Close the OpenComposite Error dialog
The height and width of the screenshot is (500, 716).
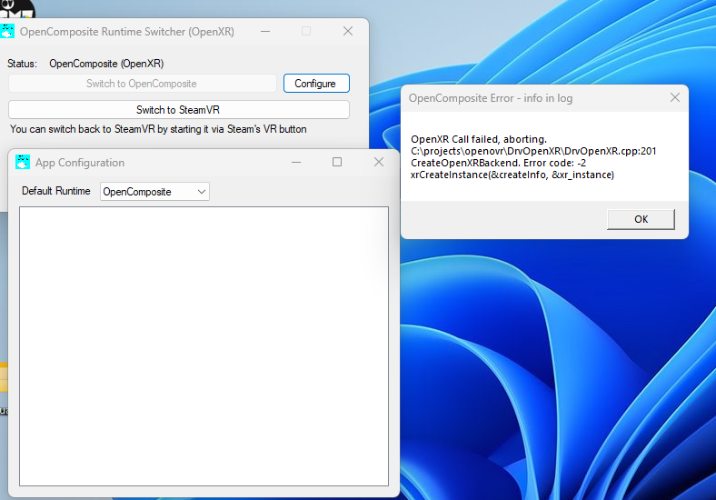tap(674, 97)
